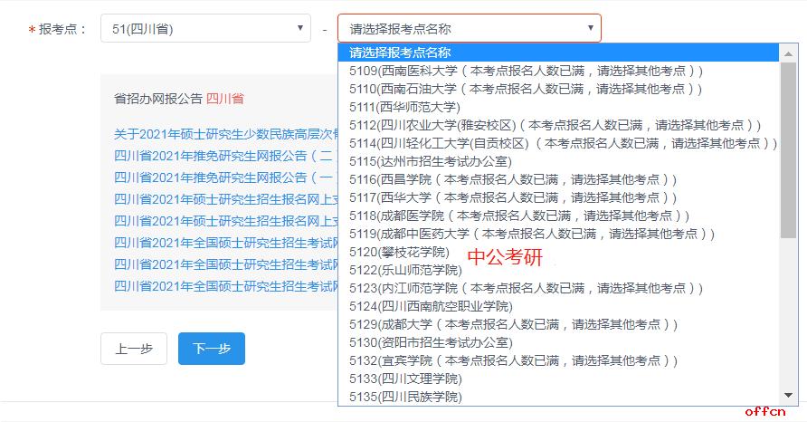This screenshot has width=807, height=422.
Task: Click the red 四川省 label in announcements
Action: coord(224,98)
